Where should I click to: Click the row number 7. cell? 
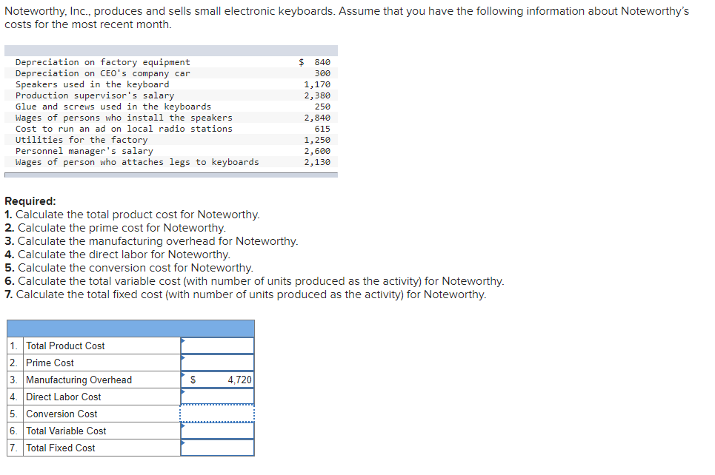(15, 448)
